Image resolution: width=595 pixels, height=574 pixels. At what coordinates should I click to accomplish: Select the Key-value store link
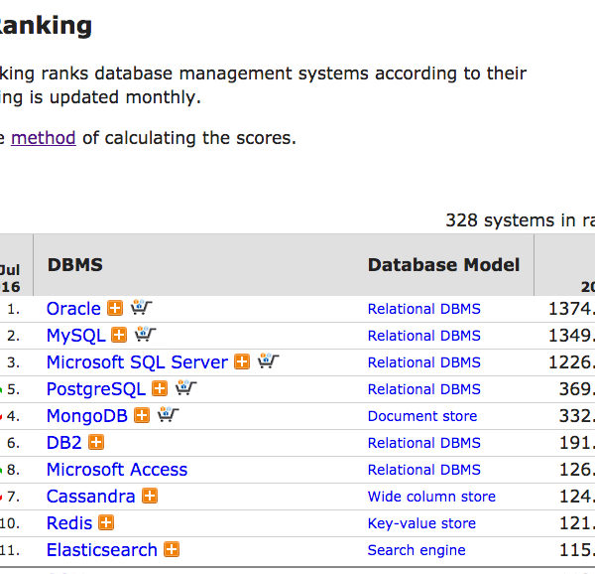[x=421, y=523]
